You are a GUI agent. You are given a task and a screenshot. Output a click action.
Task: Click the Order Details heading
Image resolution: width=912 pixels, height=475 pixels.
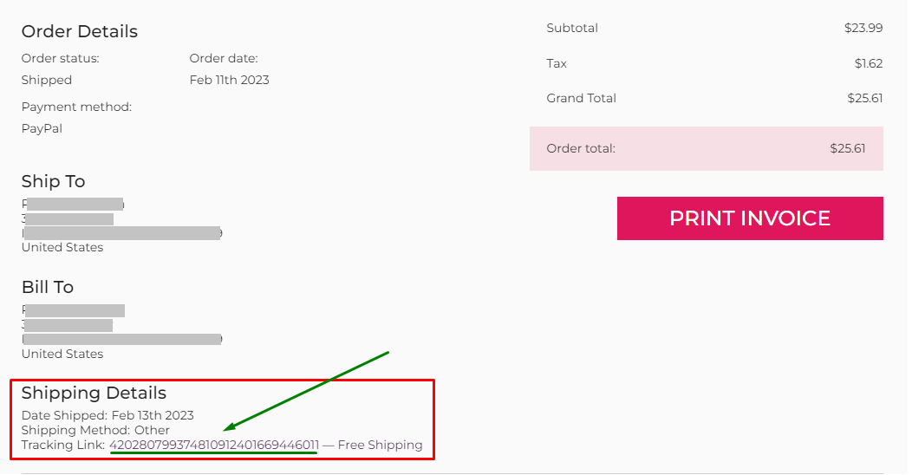80,31
